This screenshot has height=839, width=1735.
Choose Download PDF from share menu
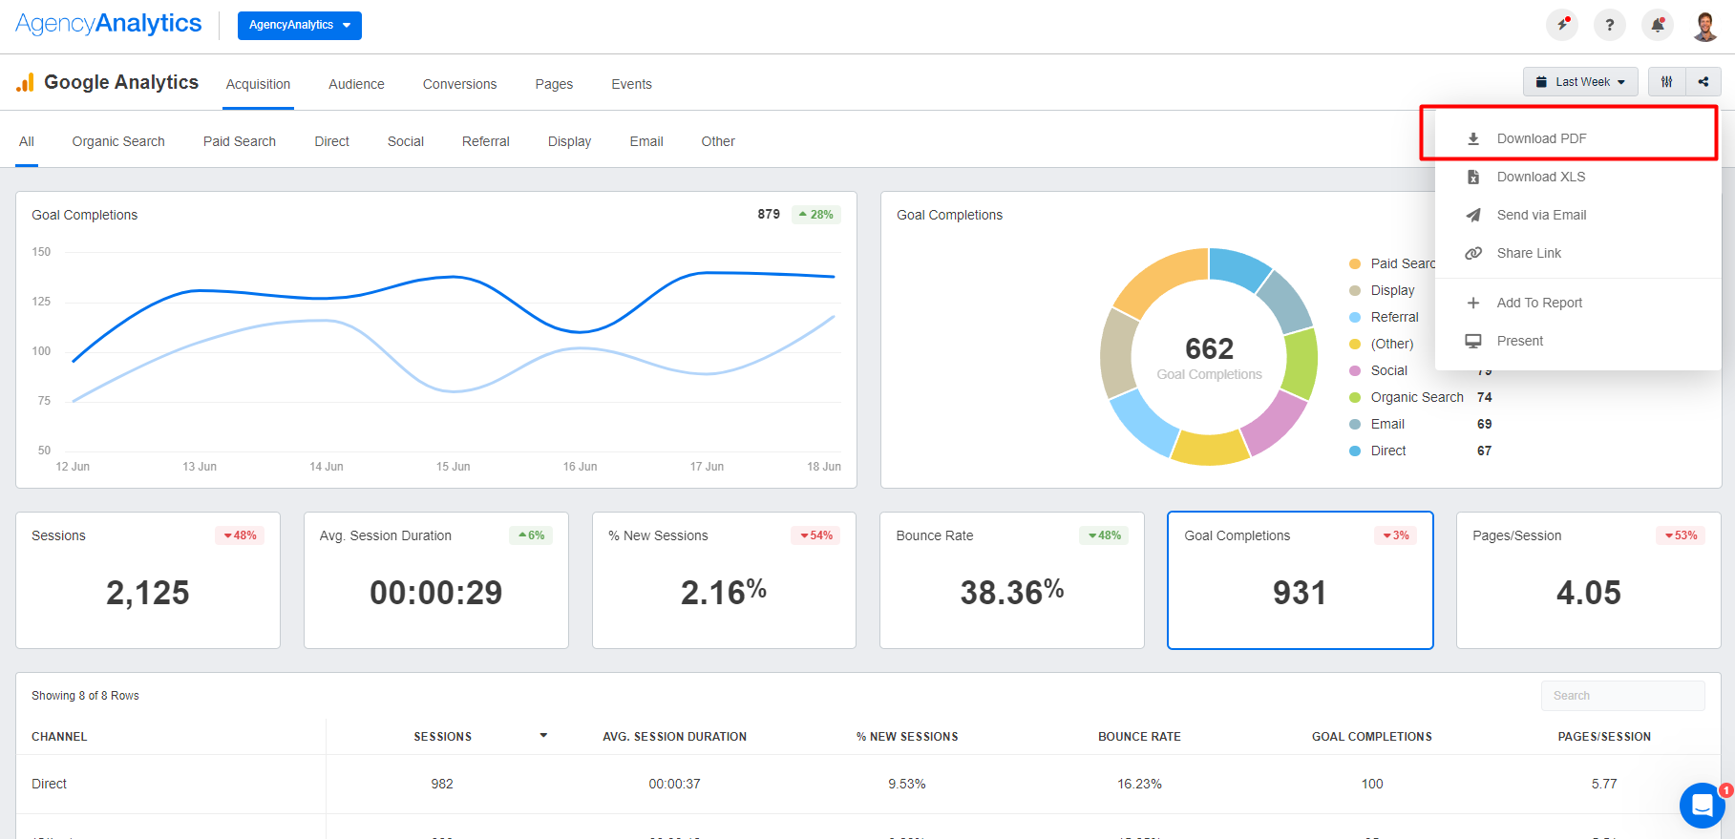pyautogui.click(x=1577, y=138)
